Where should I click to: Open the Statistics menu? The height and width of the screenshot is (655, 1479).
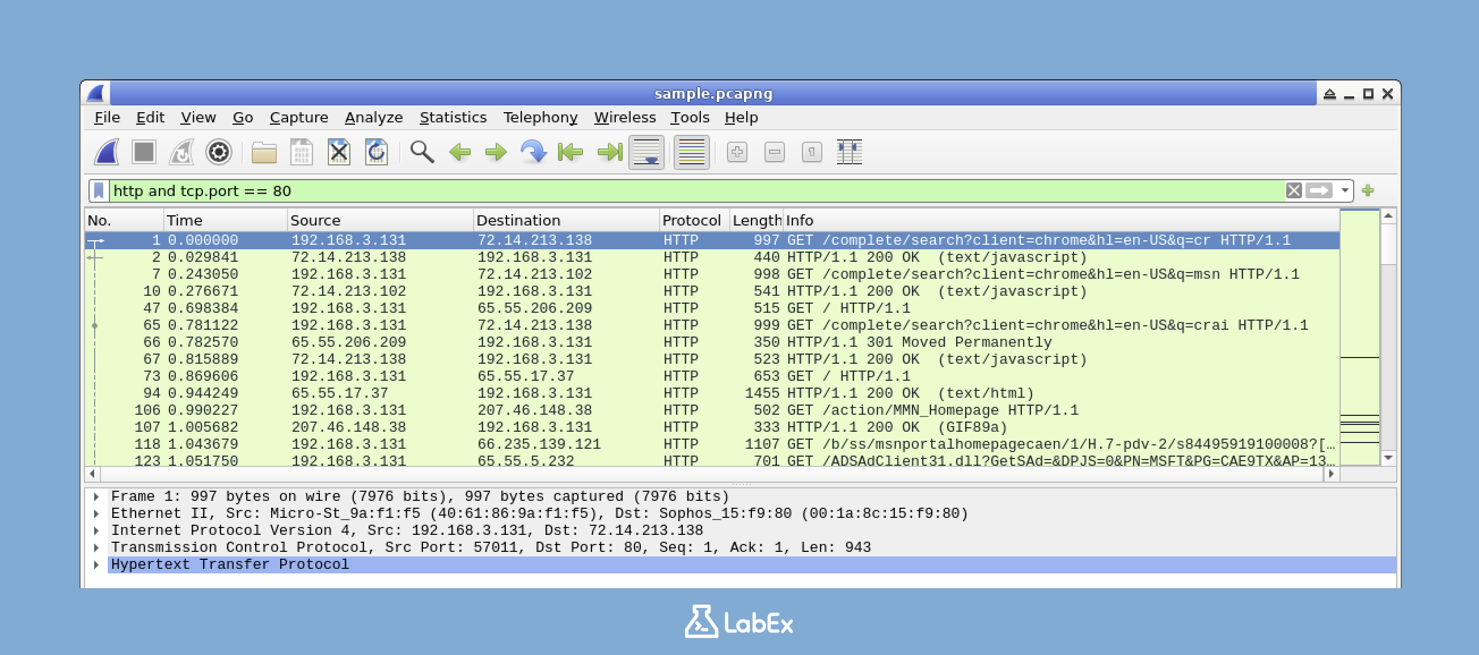(x=453, y=117)
